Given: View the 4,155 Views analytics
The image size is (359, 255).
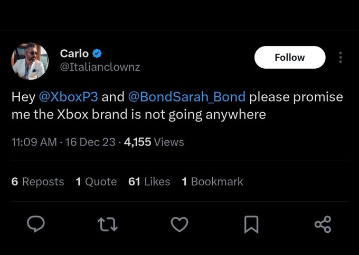Looking at the screenshot, I should pyautogui.click(x=154, y=142).
